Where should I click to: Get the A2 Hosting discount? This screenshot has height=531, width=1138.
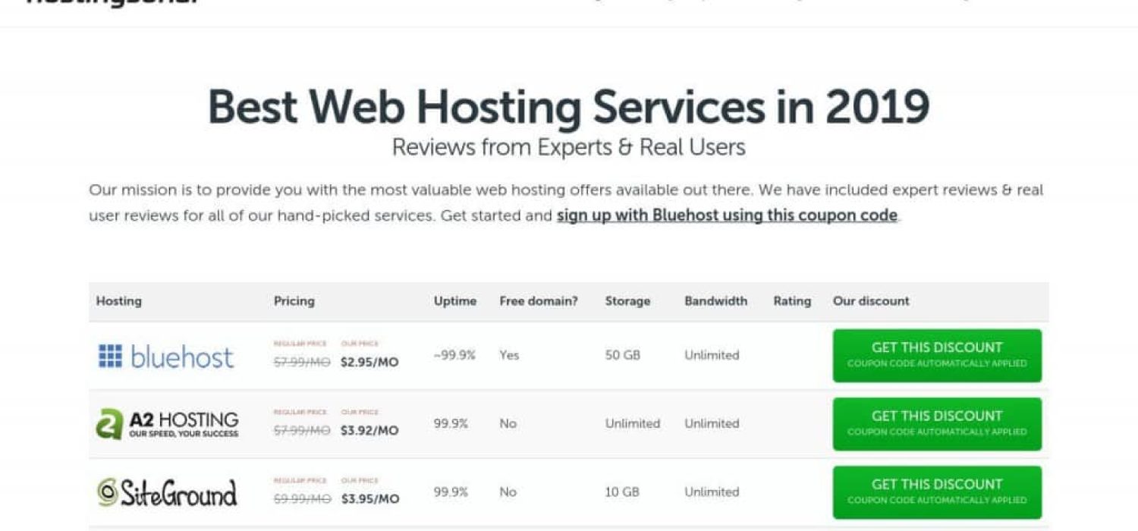coord(937,423)
